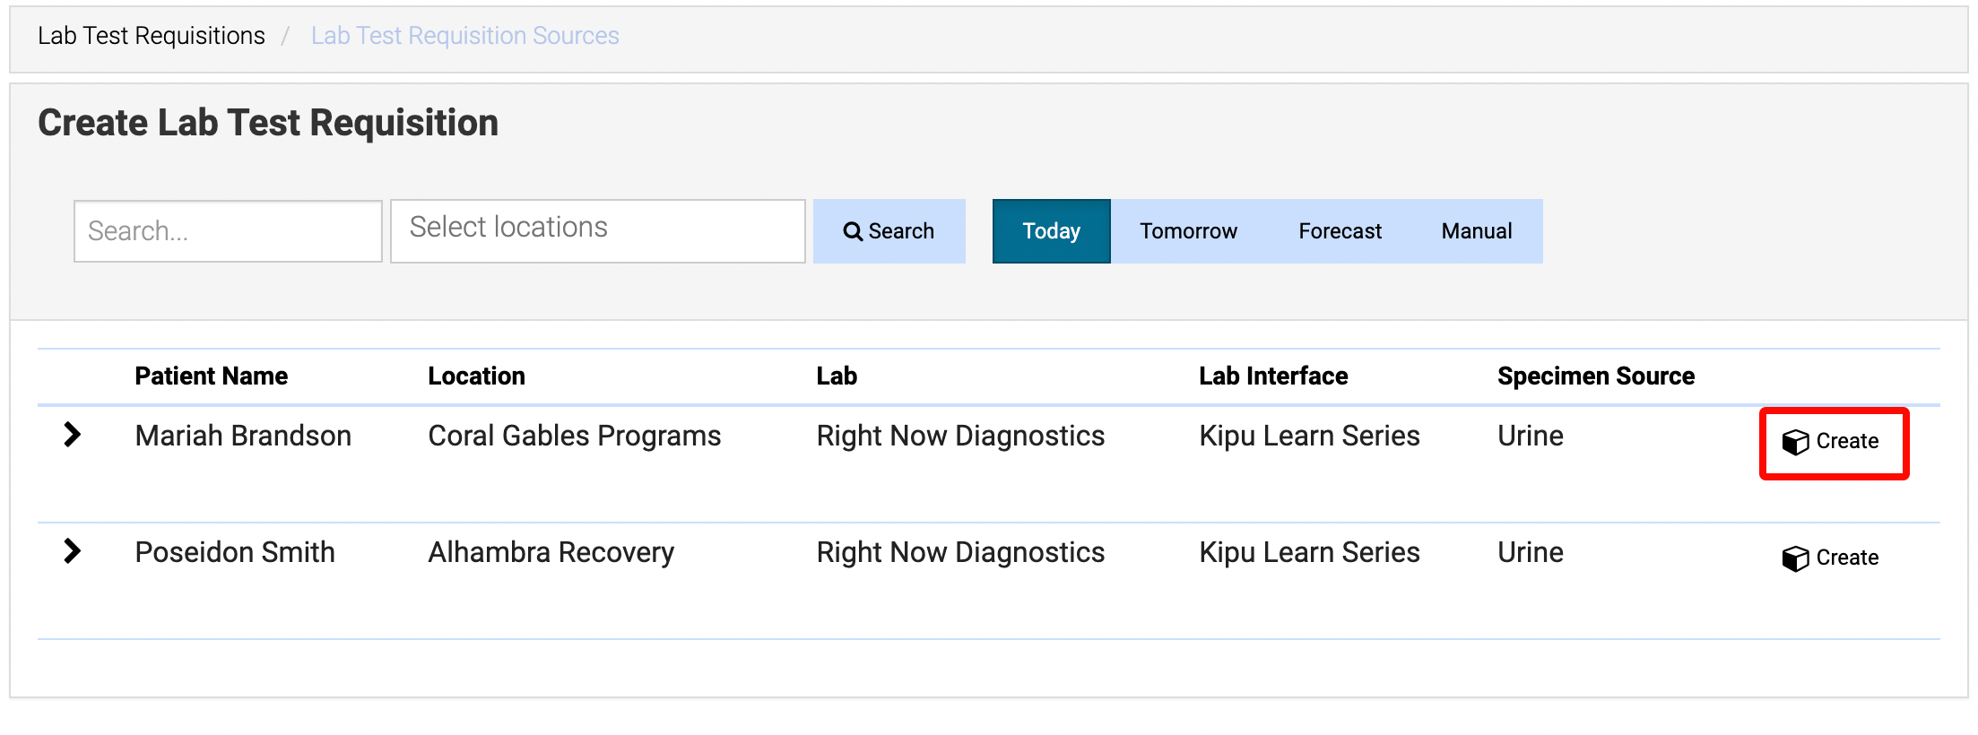
Task: Select the Today tab
Action: point(1051,231)
